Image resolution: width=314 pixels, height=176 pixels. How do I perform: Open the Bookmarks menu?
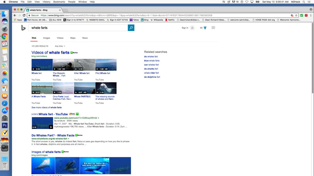coord(59,2)
